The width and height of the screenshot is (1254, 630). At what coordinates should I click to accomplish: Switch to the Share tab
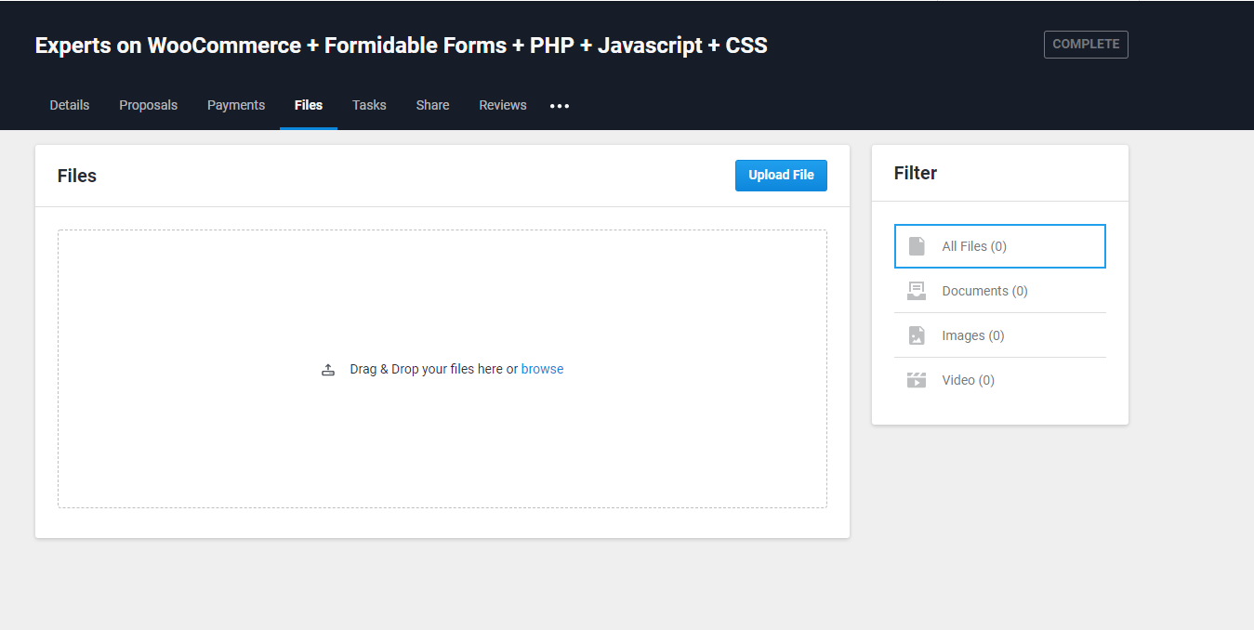click(x=432, y=105)
